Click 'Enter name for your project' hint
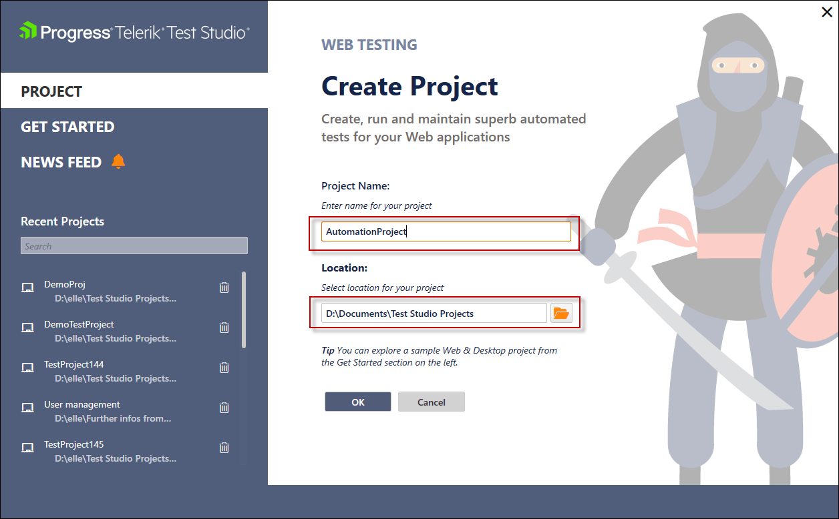The width and height of the screenshot is (839, 519). (377, 205)
